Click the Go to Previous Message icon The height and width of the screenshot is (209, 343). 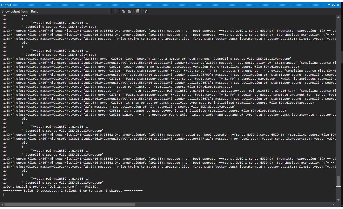click(x=124, y=11)
